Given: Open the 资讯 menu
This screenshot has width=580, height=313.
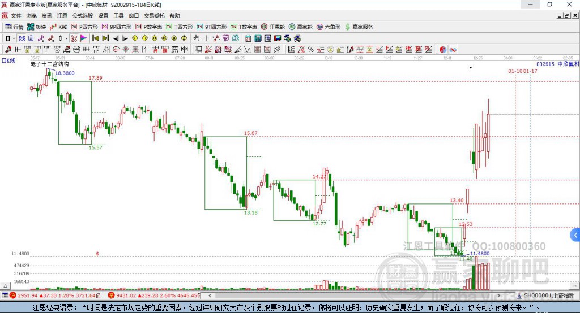Looking at the screenshot, I should [x=46, y=15].
